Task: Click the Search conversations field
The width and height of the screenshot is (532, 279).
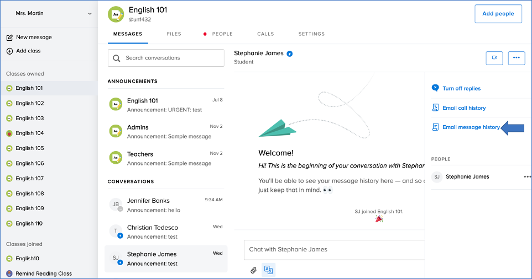Action: [166, 58]
